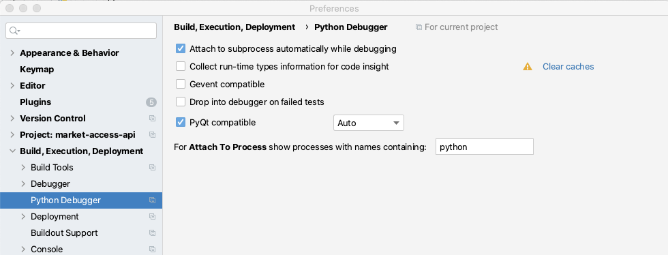Image resolution: width=668 pixels, height=255 pixels.
Task: Expand the Debugger node
Action: [23, 184]
